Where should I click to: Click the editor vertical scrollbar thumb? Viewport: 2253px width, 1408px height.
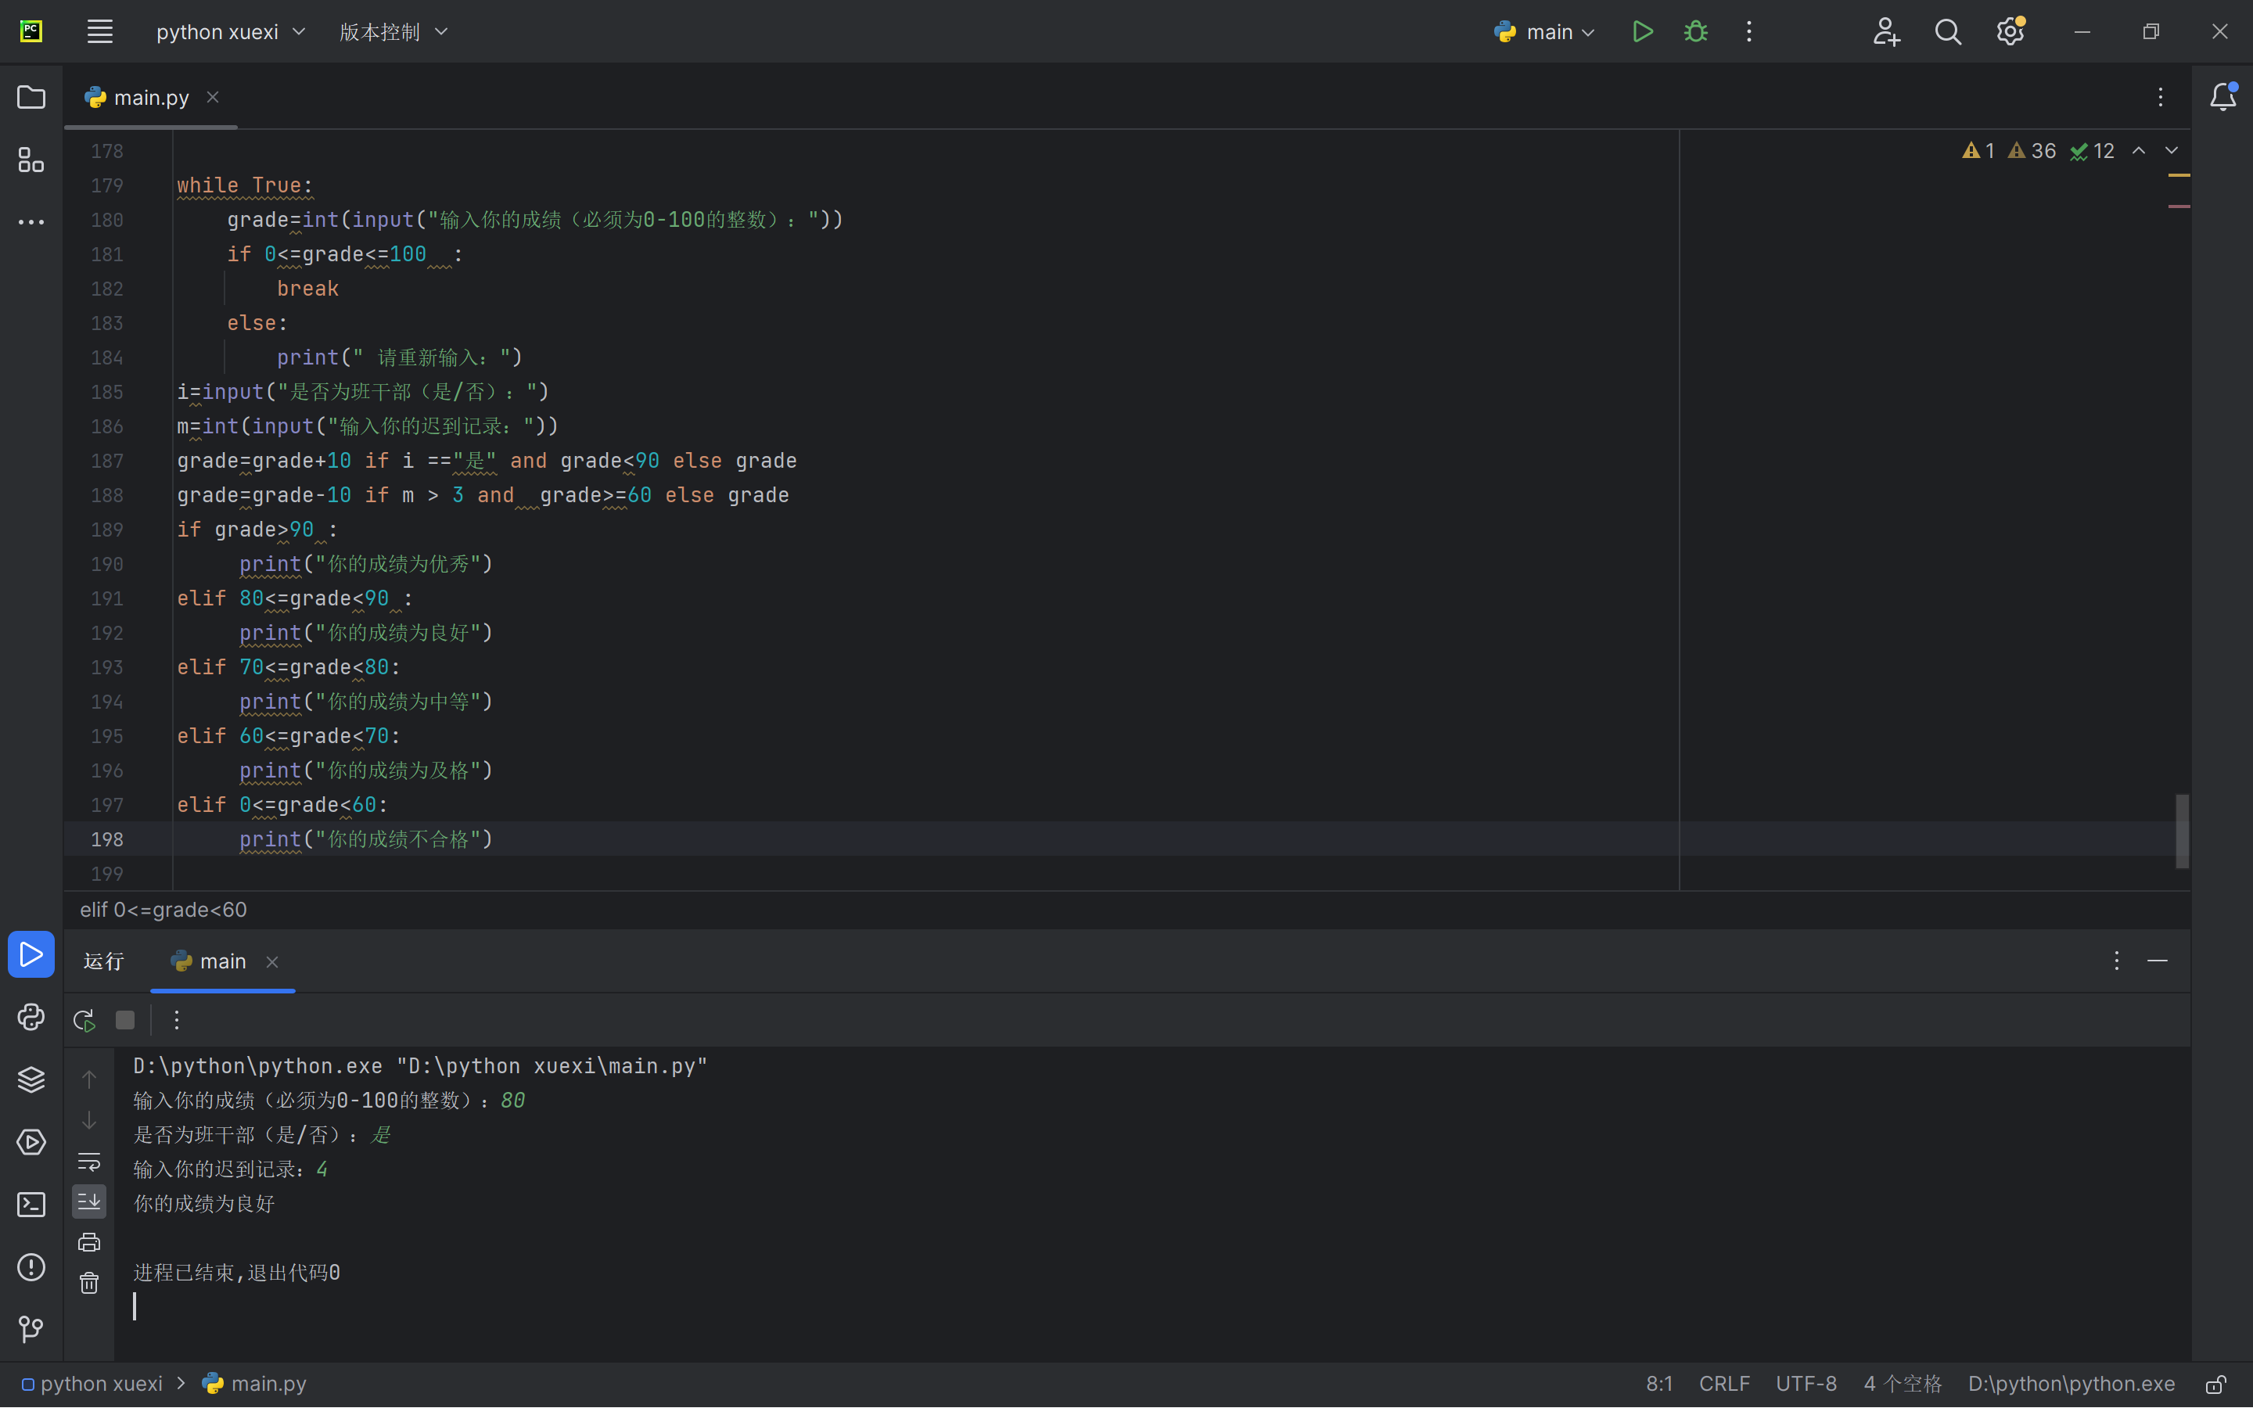[2181, 831]
